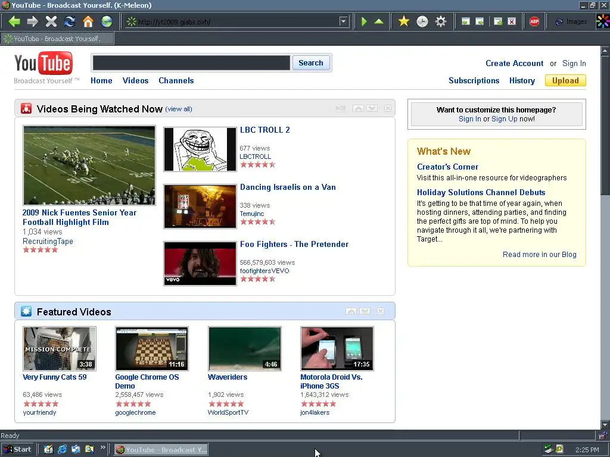Click the yellow Upload button

tap(565, 80)
